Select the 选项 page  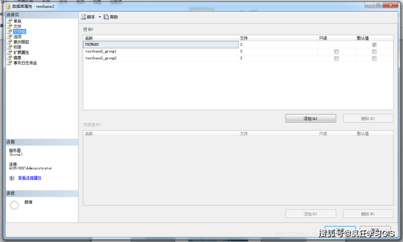18,37
